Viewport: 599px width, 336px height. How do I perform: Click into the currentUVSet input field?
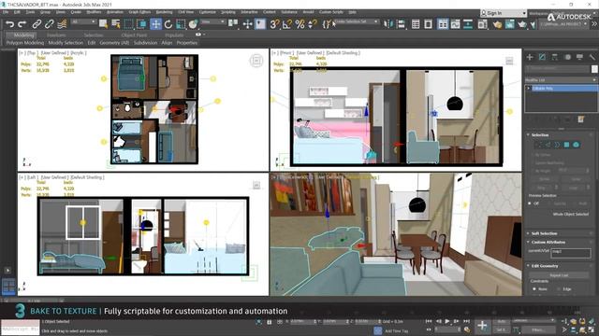[570, 252]
